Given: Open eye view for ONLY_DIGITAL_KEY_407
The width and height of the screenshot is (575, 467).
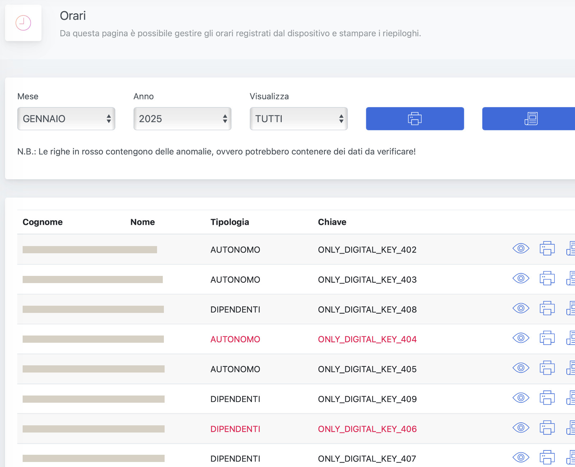Looking at the screenshot, I should pos(521,457).
